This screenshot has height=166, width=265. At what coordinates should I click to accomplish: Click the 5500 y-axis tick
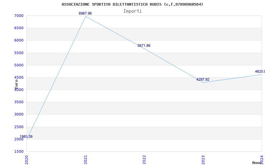(19, 53)
